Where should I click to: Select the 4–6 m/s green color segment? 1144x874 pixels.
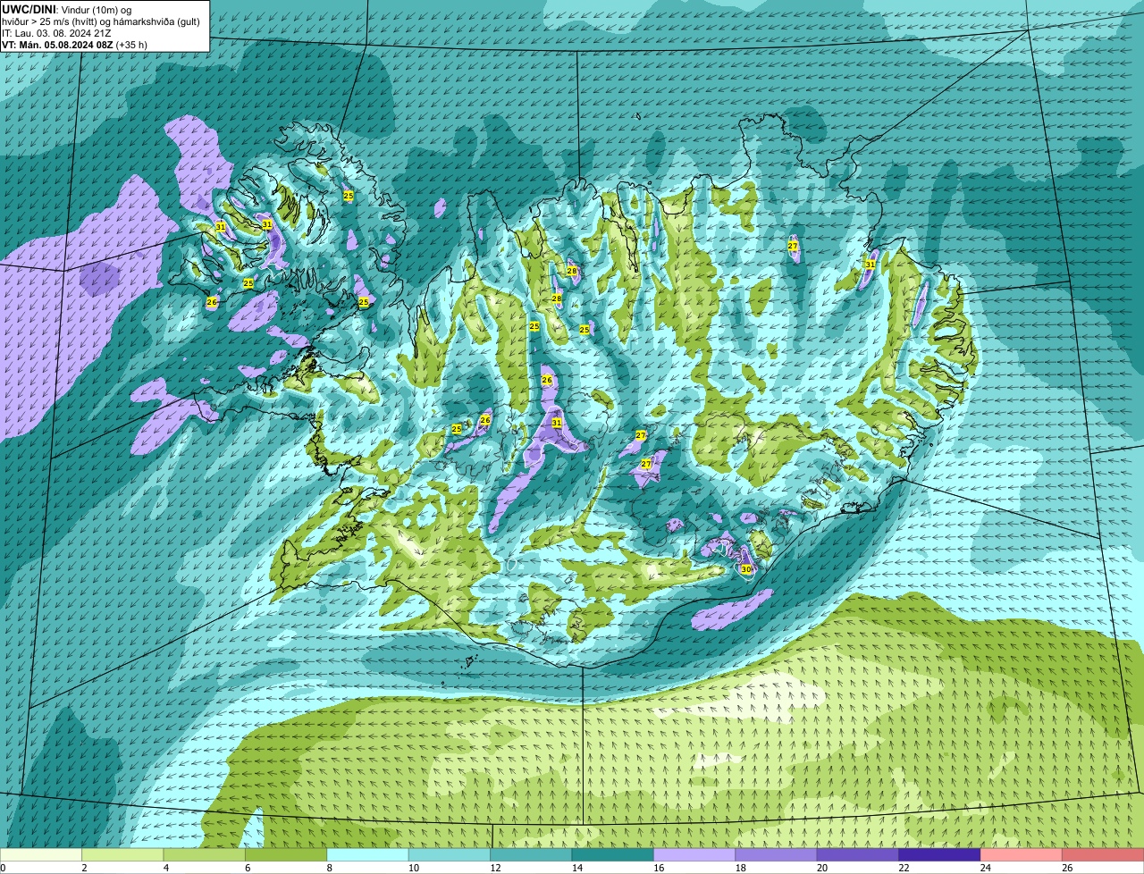pos(205,855)
